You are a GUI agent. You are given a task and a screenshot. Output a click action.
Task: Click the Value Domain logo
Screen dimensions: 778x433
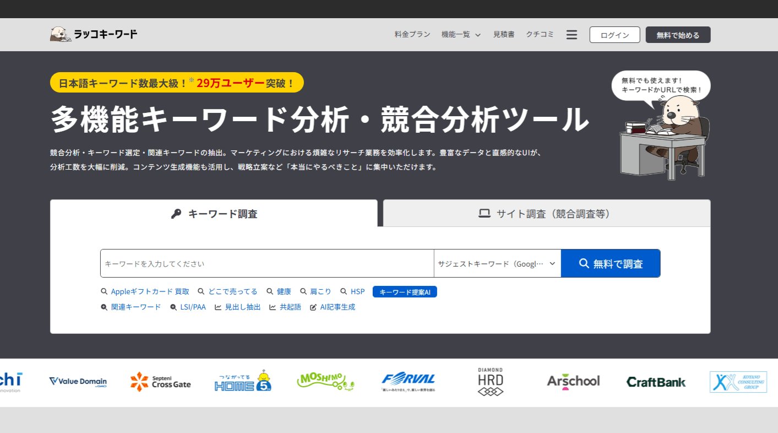click(x=78, y=382)
